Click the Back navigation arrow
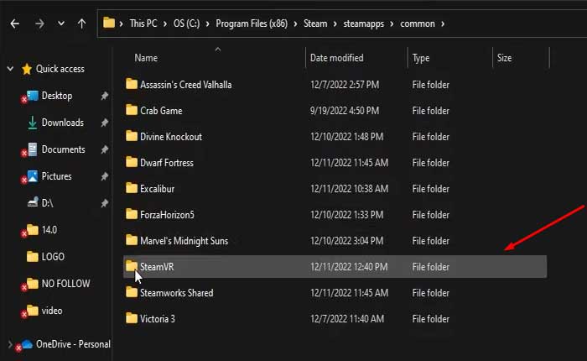 tap(15, 24)
